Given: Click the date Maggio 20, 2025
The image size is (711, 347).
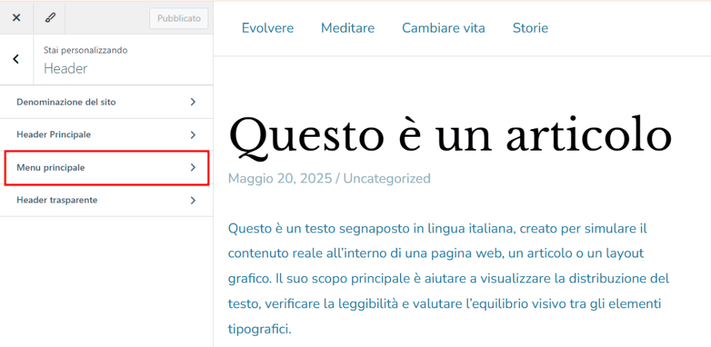Looking at the screenshot, I should (x=280, y=178).
